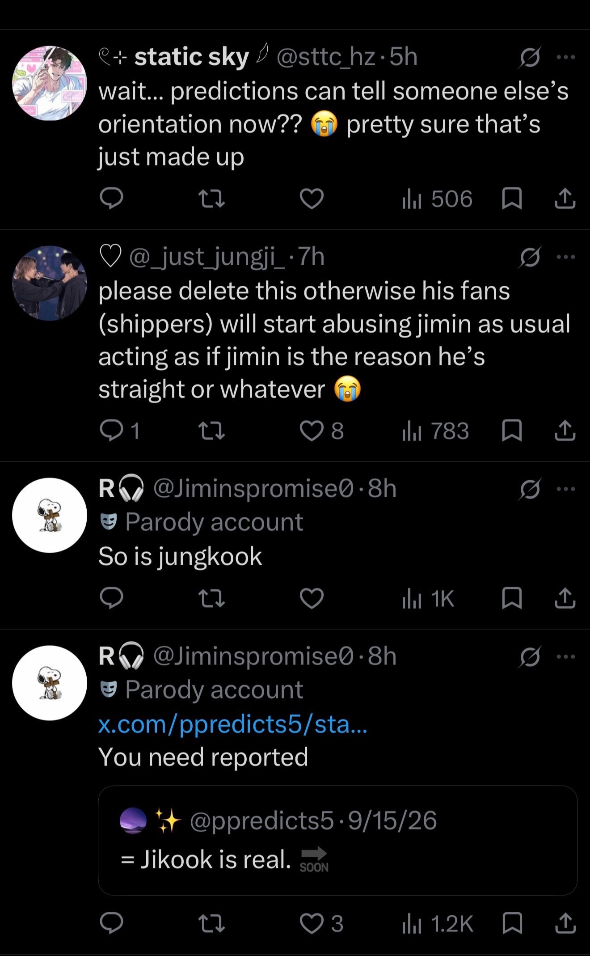
Task: Repost the 'So is jungkook' tweet
Action: tap(211, 598)
